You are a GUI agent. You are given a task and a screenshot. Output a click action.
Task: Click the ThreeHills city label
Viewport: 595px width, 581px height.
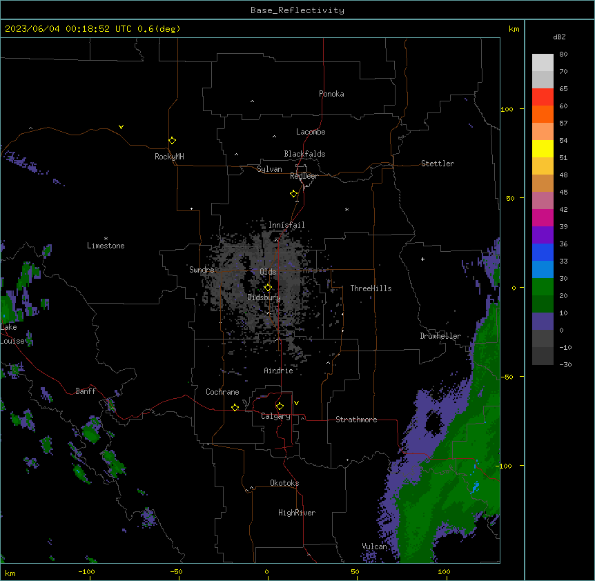[x=371, y=288]
